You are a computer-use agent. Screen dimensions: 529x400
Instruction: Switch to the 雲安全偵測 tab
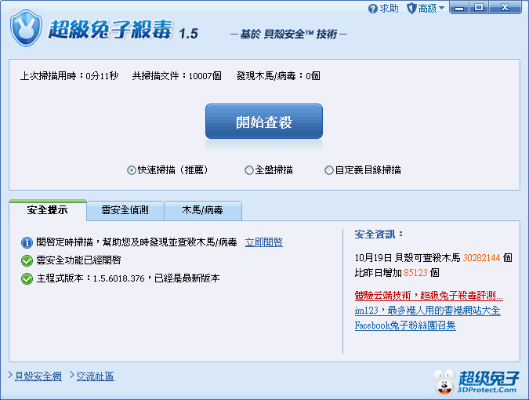pyautogui.click(x=125, y=210)
